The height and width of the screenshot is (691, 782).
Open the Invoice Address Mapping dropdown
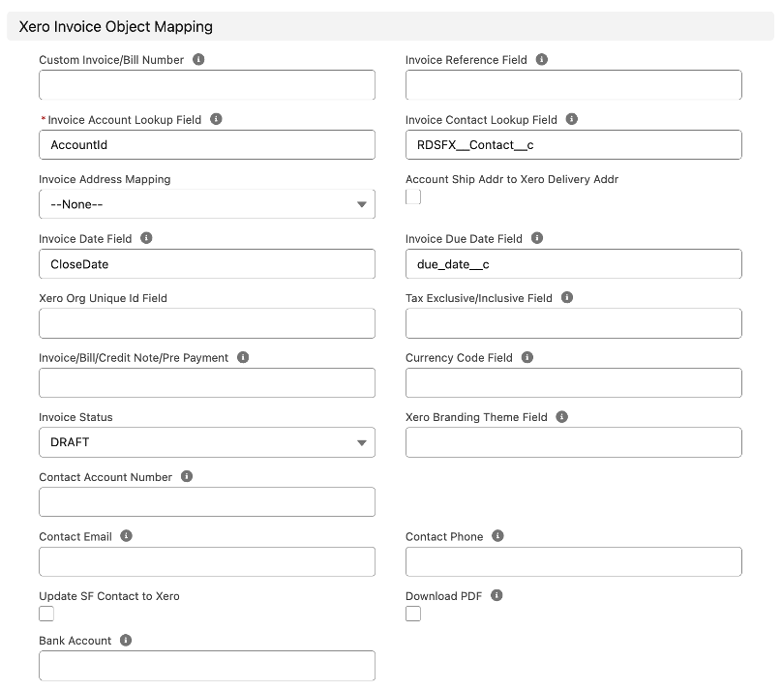[x=206, y=204]
